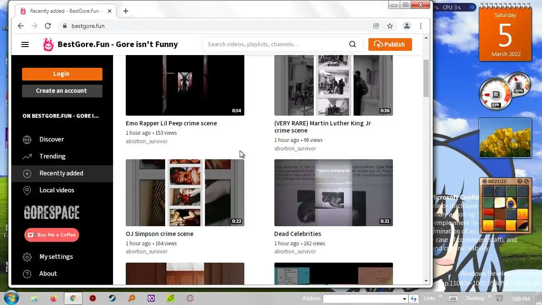Bookmark this page with the star icon

point(390,26)
